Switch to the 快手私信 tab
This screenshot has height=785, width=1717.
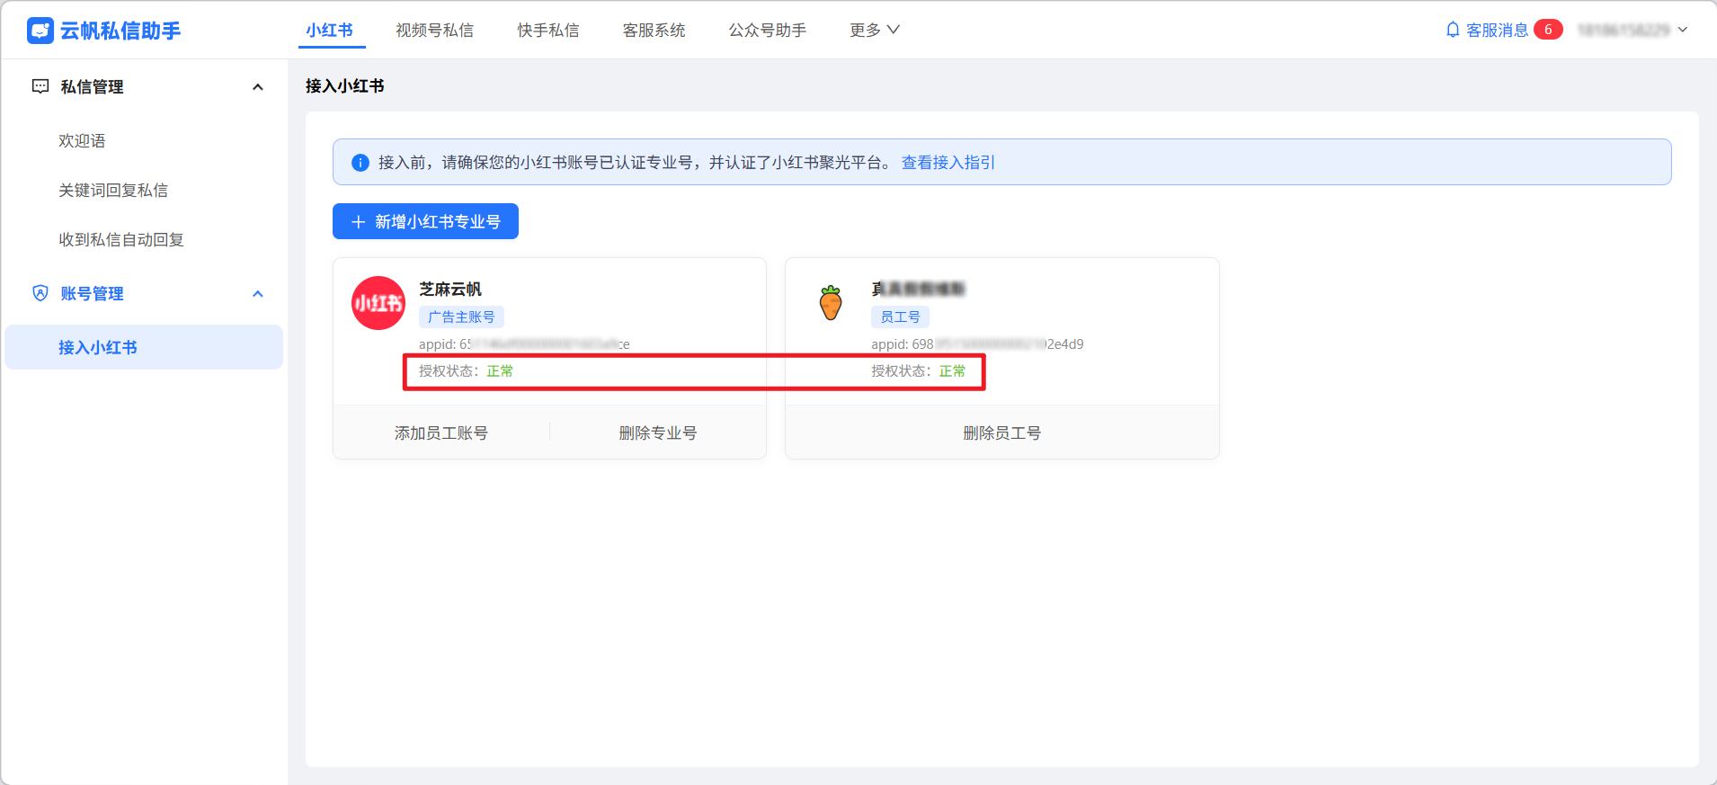tap(547, 30)
